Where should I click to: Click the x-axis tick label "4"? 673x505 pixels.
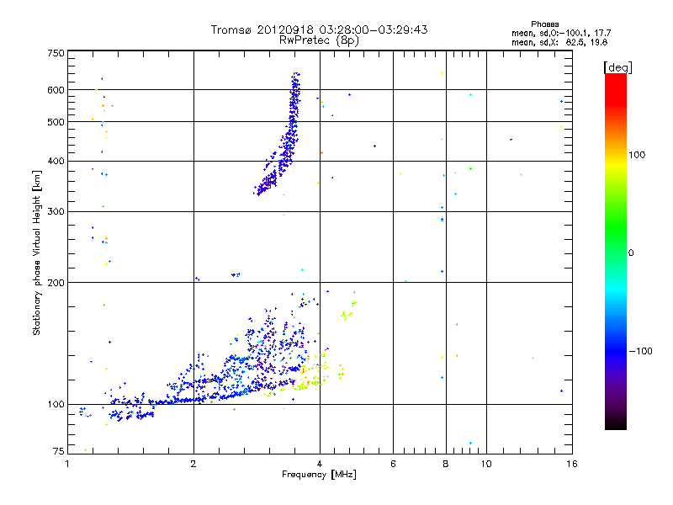pyautogui.click(x=320, y=464)
